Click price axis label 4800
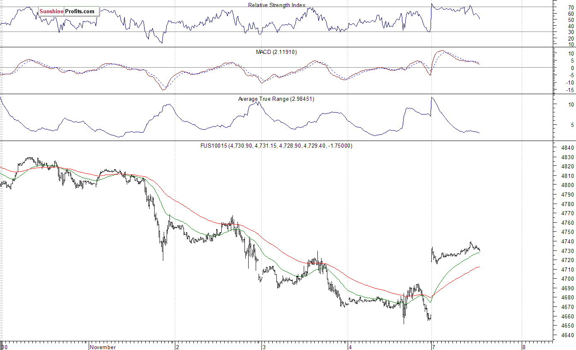Image resolution: width=576 pixels, height=350 pixels. click(x=568, y=185)
